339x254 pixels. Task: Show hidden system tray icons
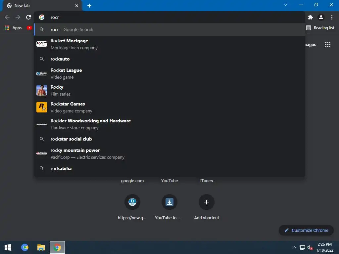294,247
